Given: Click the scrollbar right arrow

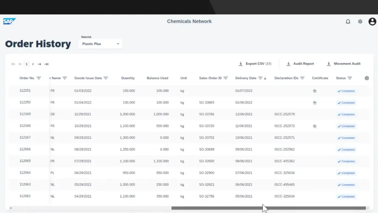Looking at the screenshot, I should coord(368,208).
